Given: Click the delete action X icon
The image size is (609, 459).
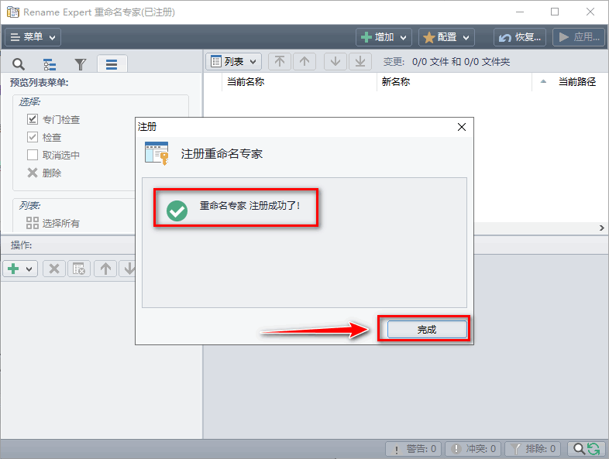Looking at the screenshot, I should 54,269.
